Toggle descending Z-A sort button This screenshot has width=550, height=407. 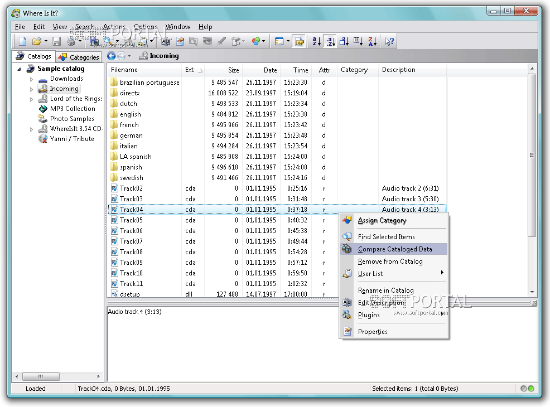[x=373, y=41]
